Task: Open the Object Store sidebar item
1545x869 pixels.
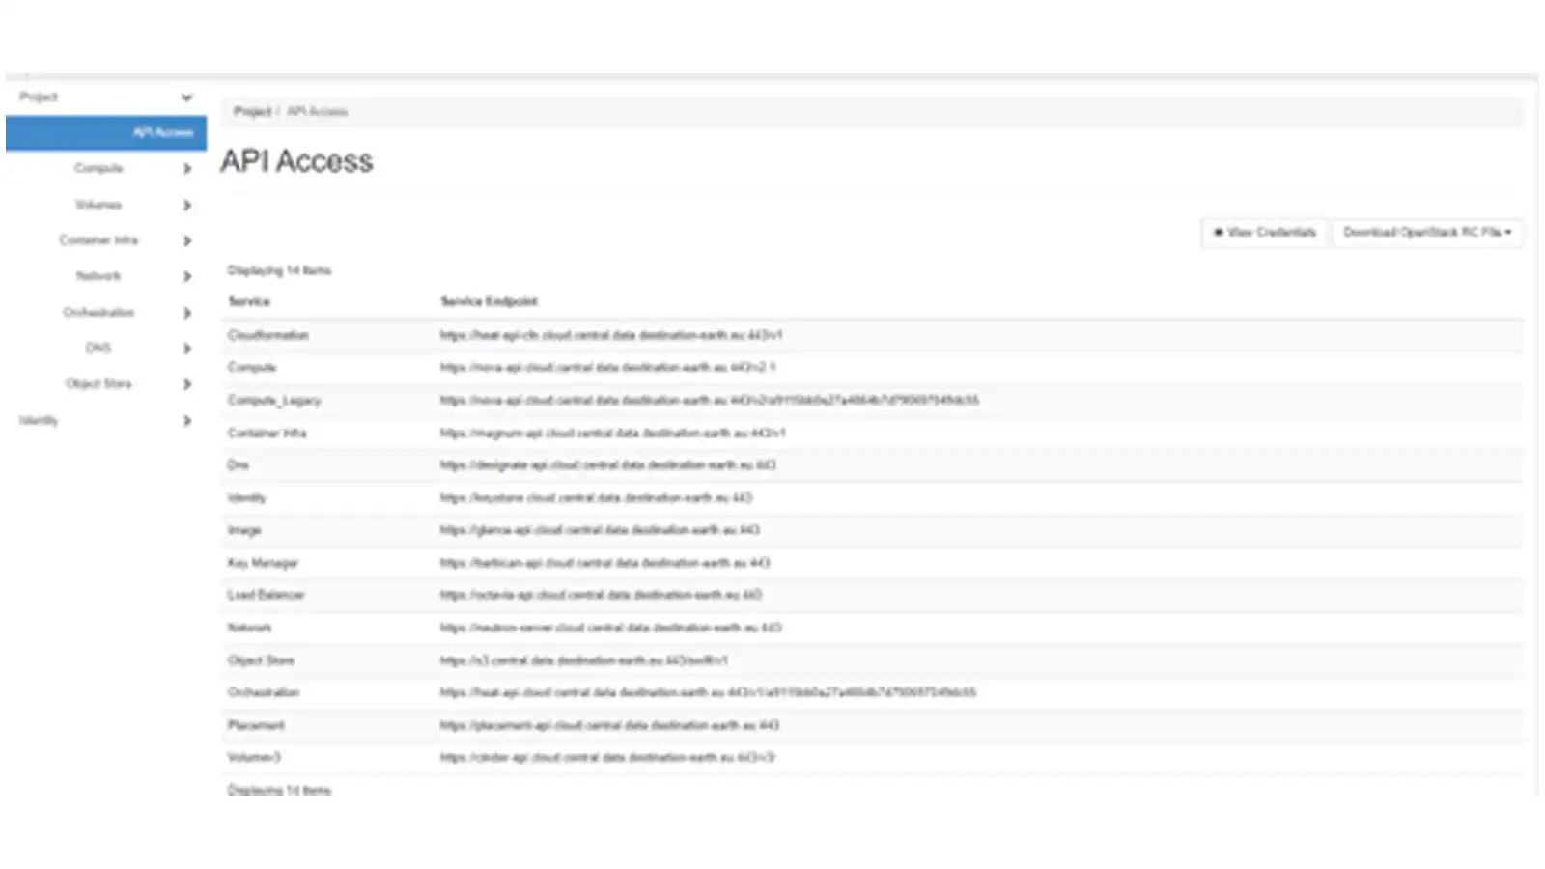Action: tap(98, 384)
